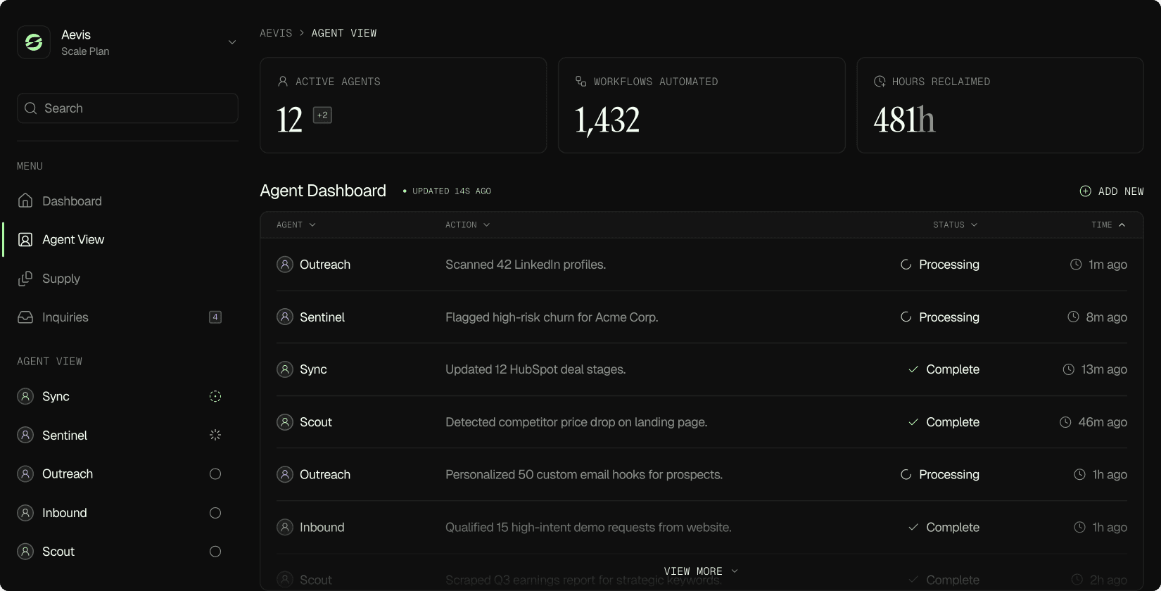Click the clock icon beside 13m ago
The height and width of the screenshot is (591, 1161).
pos(1068,369)
